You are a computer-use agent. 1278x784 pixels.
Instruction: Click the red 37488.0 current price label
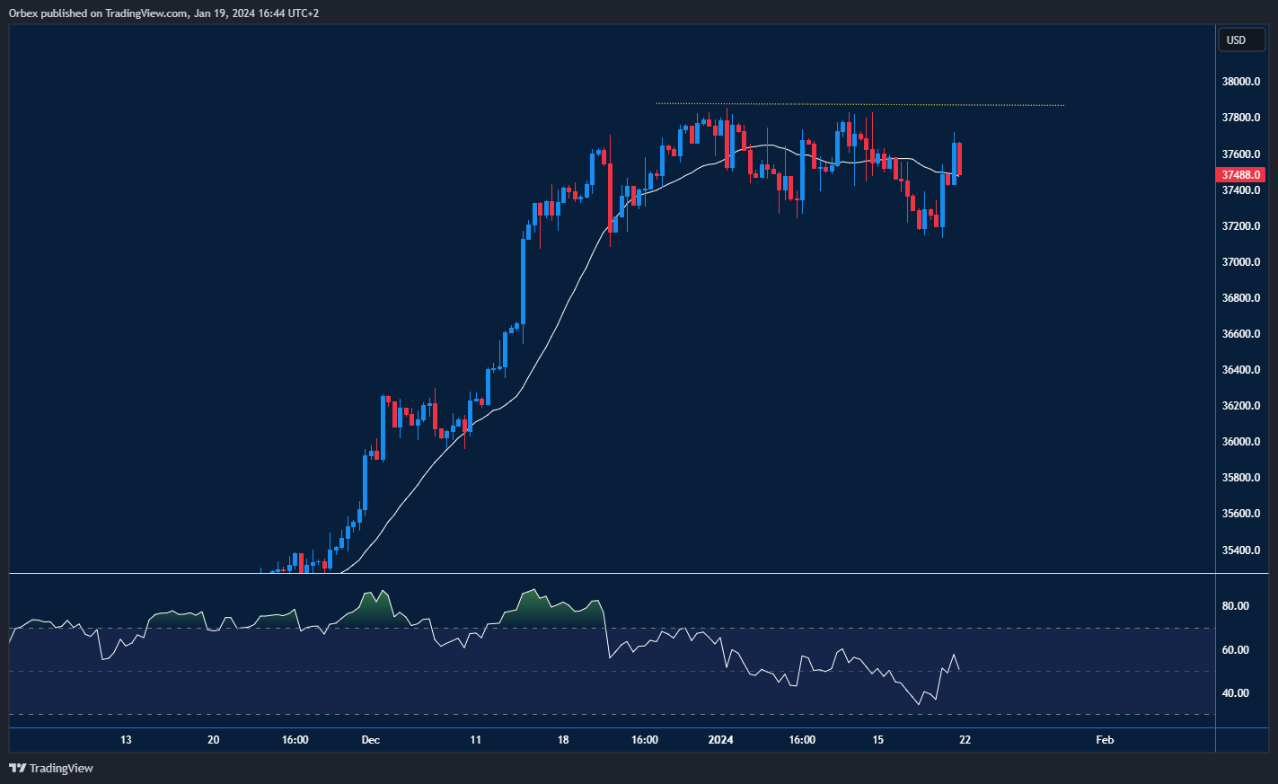point(1240,175)
